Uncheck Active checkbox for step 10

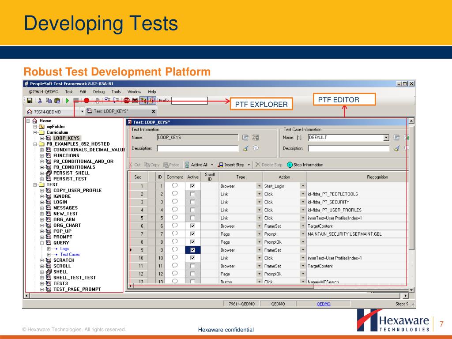[192, 258]
